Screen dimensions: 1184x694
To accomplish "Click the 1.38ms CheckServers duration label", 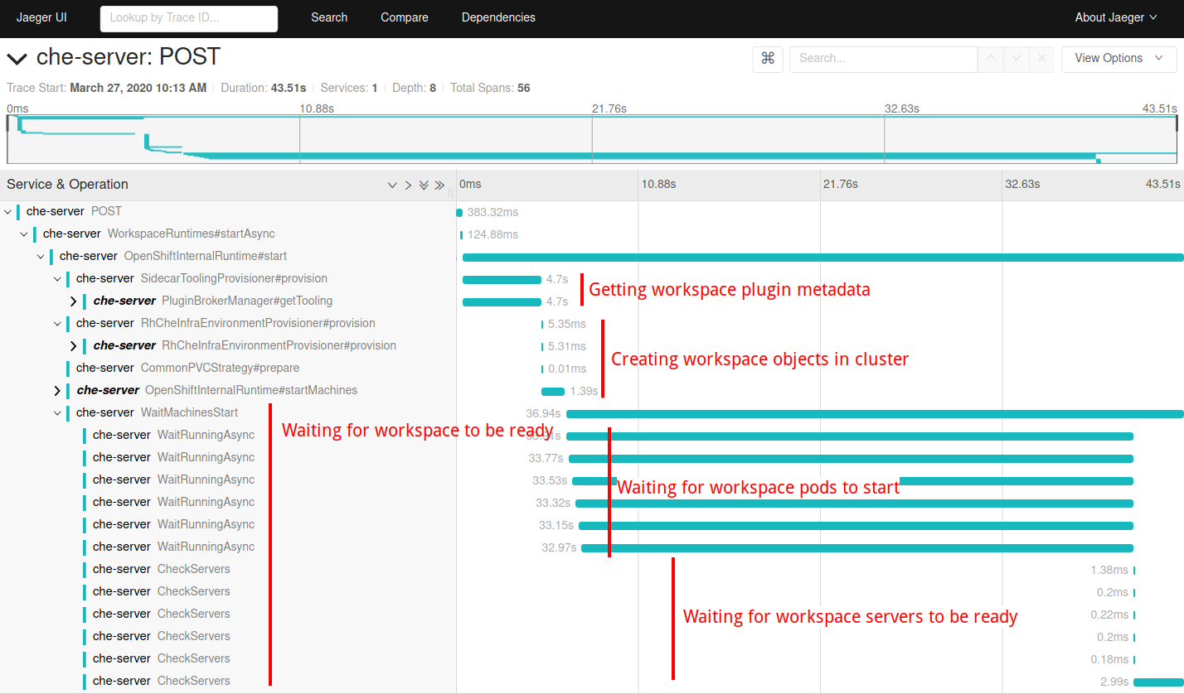I will 1109,570.
